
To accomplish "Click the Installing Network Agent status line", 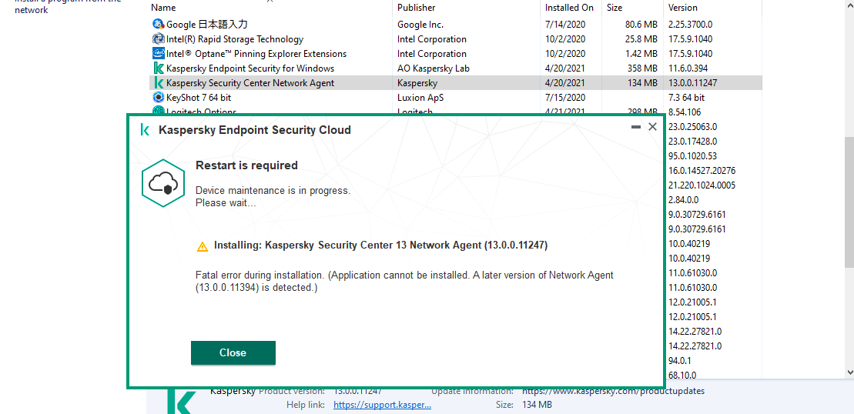I will [x=380, y=245].
